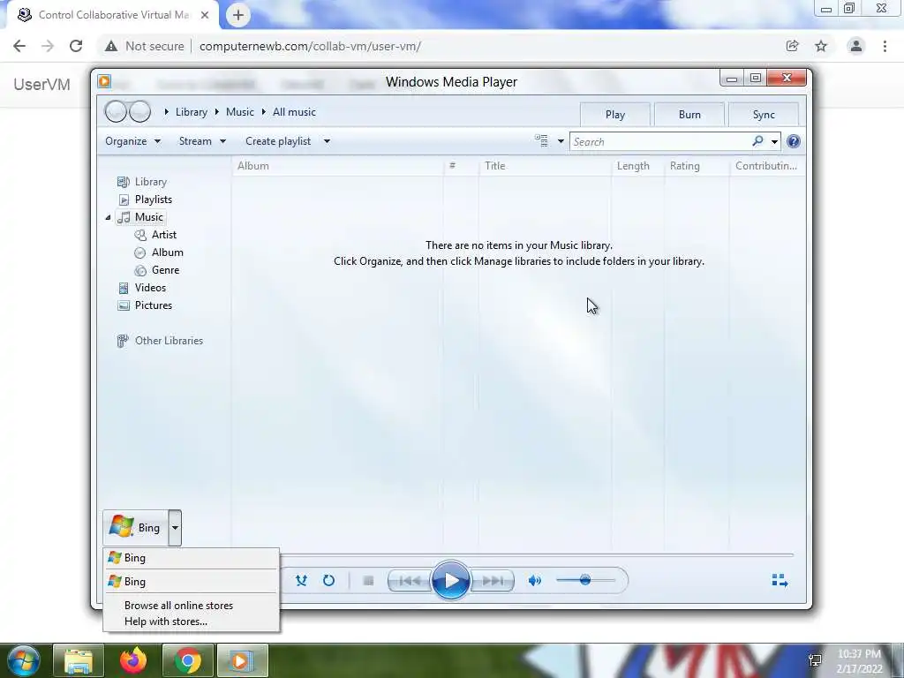This screenshot has width=904, height=678.
Task: Start playback with the round Play button
Action: click(x=451, y=581)
